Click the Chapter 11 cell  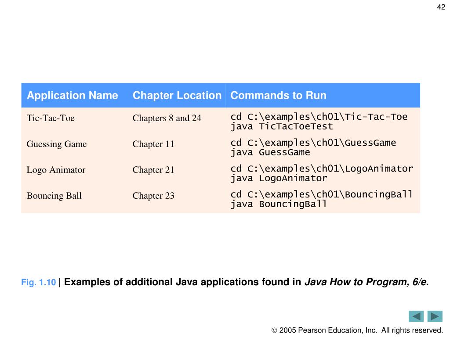153,144
